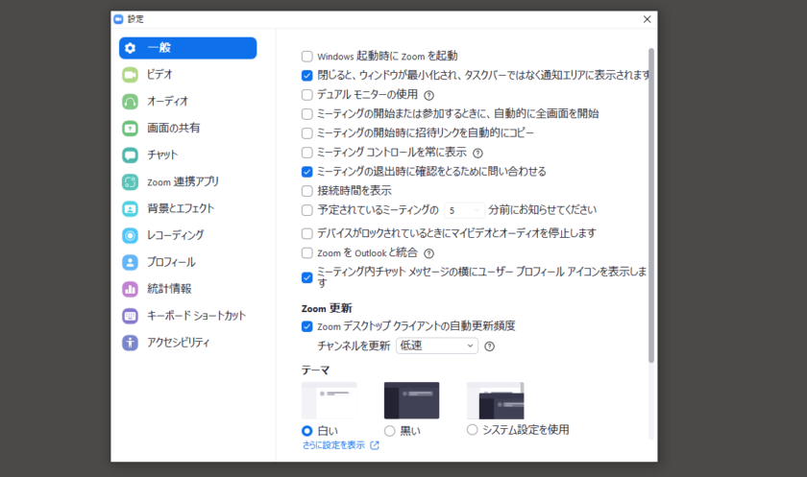Click help icon next to Outlook と統合
This screenshot has width=807, height=477.
click(428, 252)
